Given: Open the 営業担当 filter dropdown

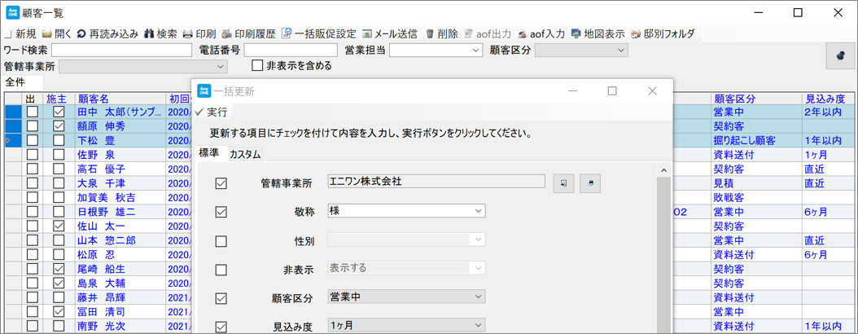Looking at the screenshot, I should point(475,51).
